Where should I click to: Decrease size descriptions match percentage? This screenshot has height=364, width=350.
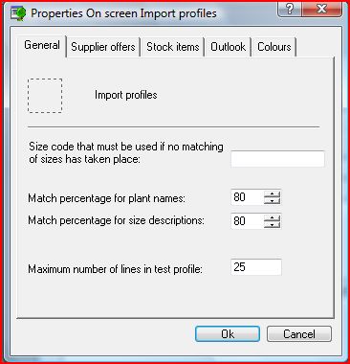tap(272, 225)
